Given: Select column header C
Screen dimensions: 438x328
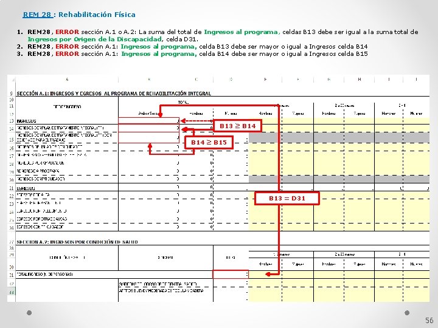Looking at the screenshot, I should pos(196,80).
